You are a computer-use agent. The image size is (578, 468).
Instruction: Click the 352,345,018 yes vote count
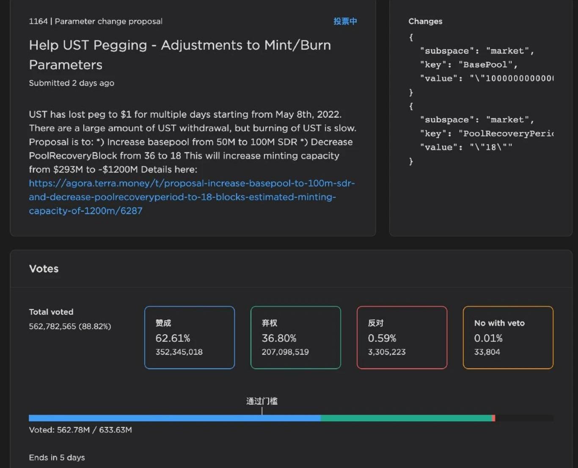click(179, 352)
